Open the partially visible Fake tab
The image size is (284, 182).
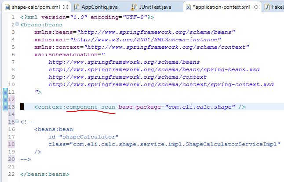[274, 7]
